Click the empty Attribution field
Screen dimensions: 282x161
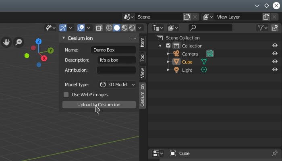116,70
